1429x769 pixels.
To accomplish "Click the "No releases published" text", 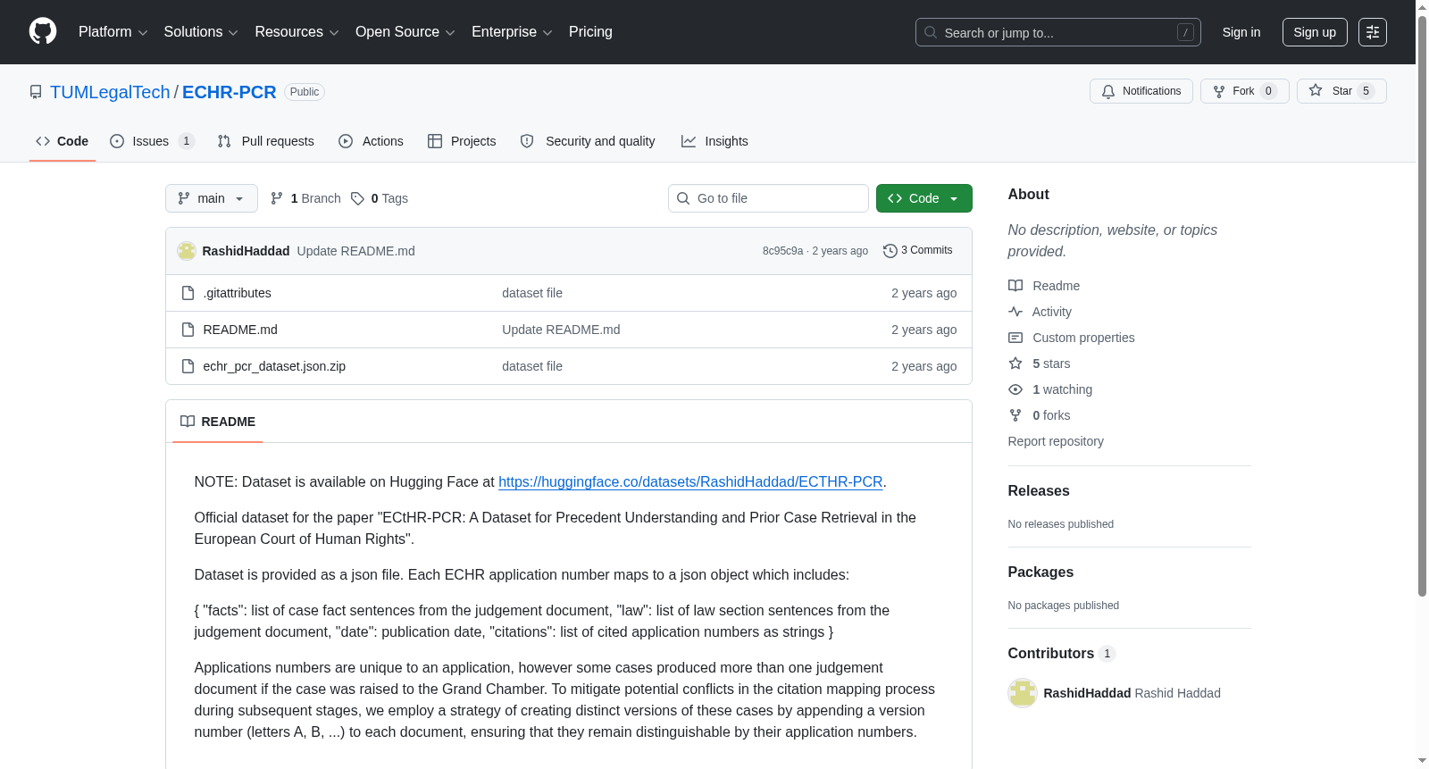I will click(x=1061, y=524).
